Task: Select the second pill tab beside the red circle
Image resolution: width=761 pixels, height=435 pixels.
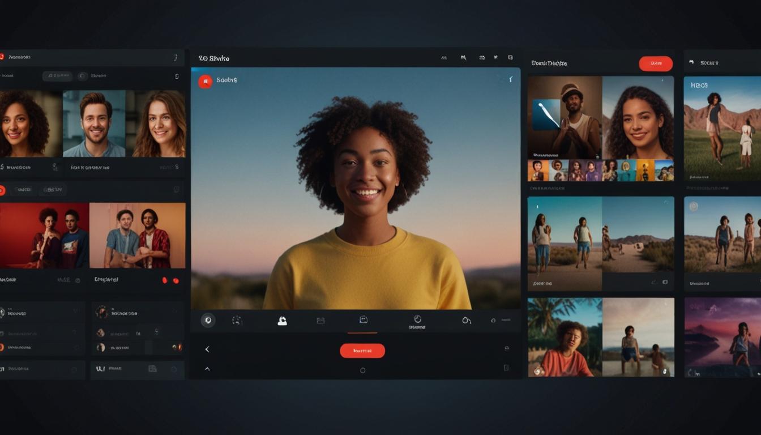Action: (52, 190)
